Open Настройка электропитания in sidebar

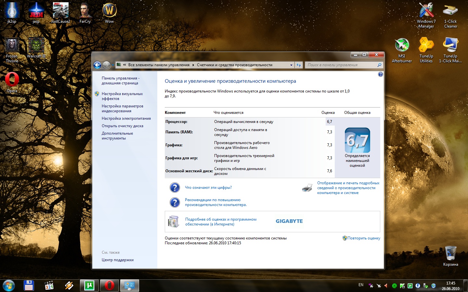coord(126,118)
